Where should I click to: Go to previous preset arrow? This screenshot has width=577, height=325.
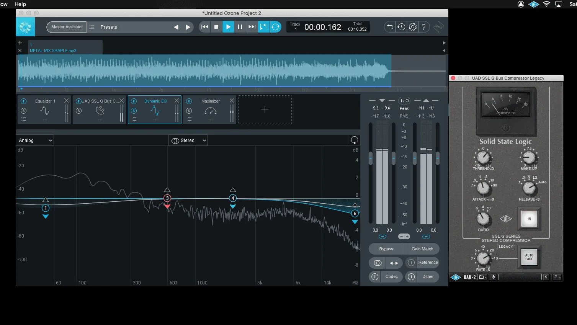click(176, 27)
